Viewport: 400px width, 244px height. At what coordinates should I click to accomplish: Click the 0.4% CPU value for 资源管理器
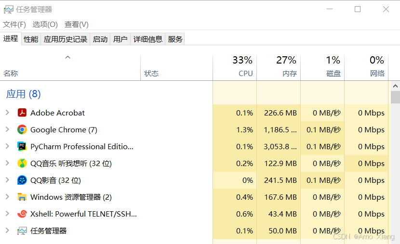click(x=244, y=197)
